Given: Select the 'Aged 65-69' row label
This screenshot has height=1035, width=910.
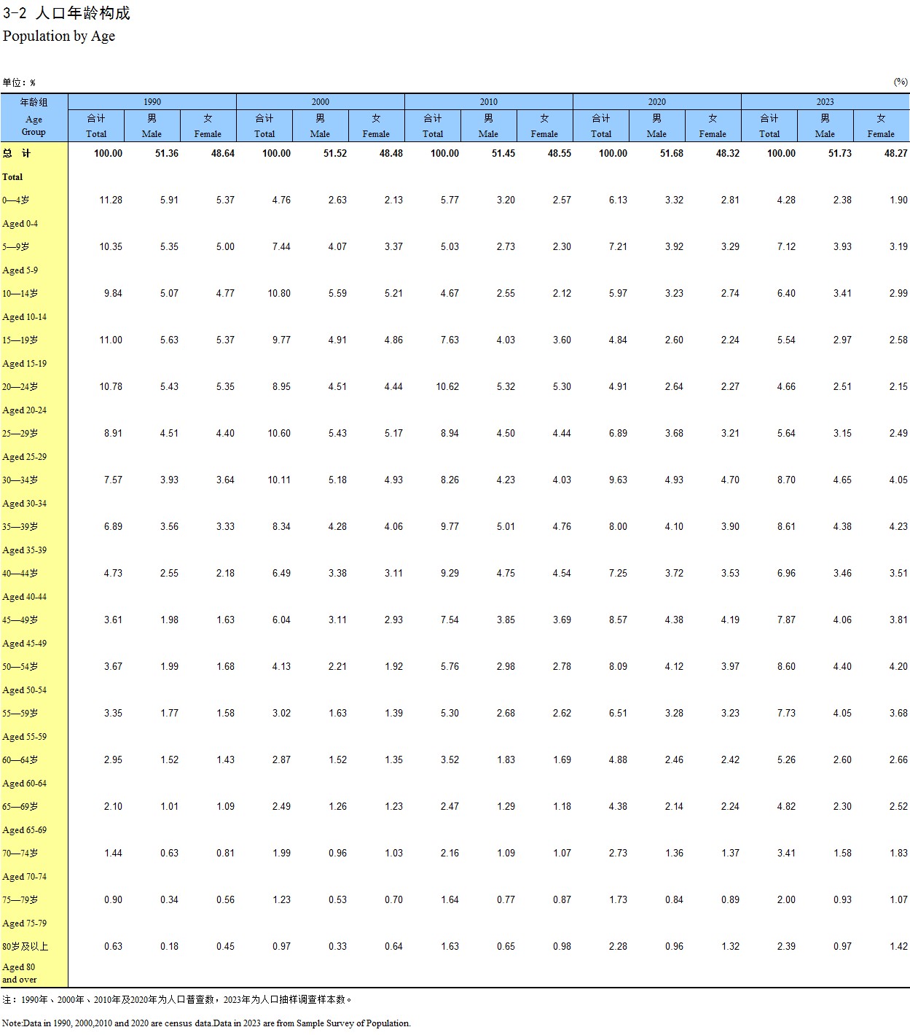Looking at the screenshot, I should [x=25, y=829].
